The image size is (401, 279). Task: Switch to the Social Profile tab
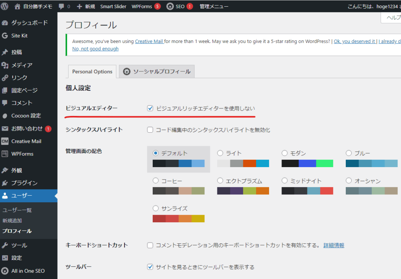click(x=157, y=72)
